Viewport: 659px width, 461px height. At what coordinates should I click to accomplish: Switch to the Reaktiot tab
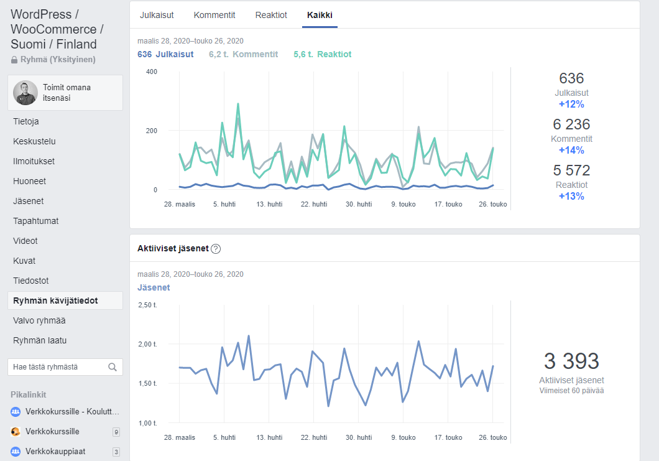(271, 15)
